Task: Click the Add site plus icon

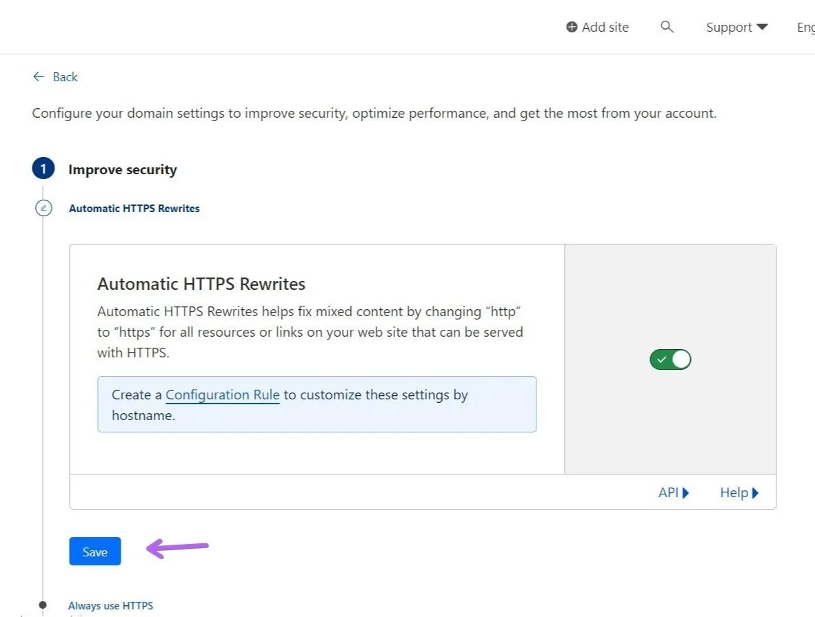Action: pyautogui.click(x=571, y=27)
